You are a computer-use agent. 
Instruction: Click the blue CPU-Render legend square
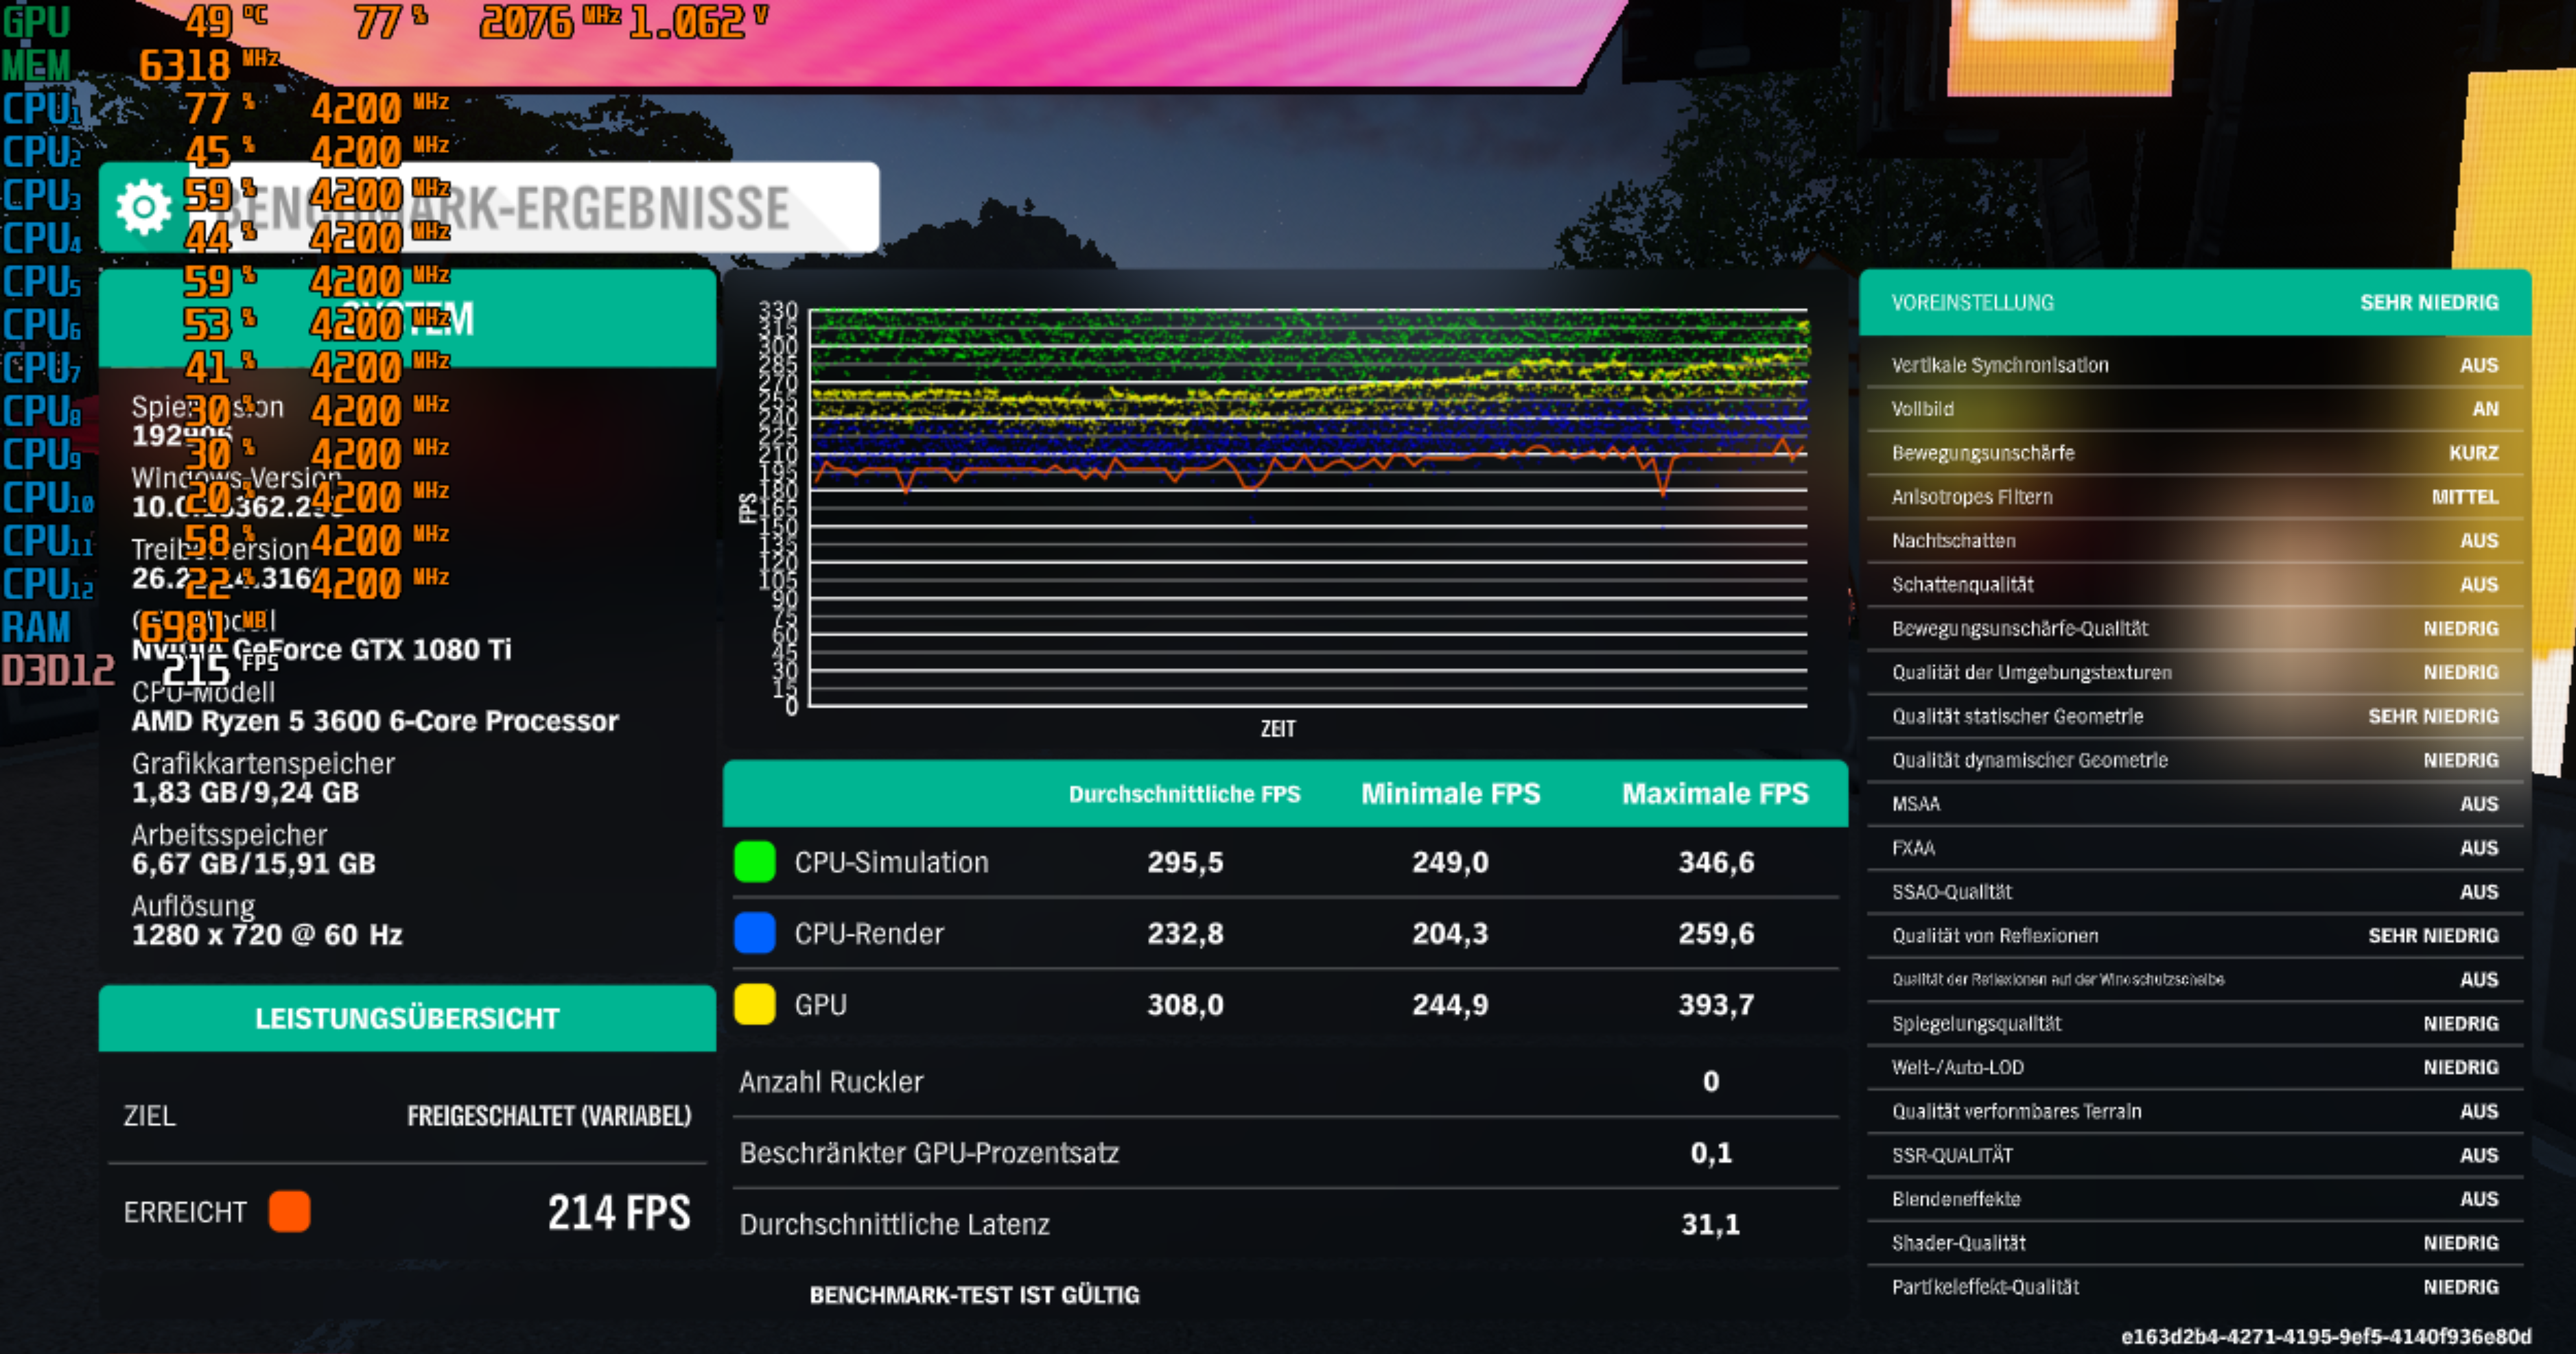pos(755,932)
